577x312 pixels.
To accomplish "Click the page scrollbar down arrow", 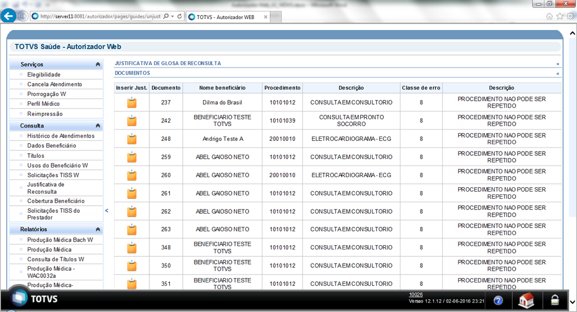I will (572, 303).
